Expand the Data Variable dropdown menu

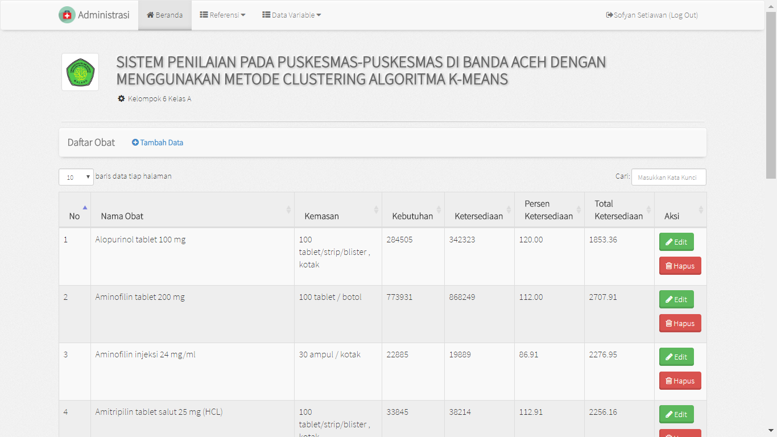[291, 15]
